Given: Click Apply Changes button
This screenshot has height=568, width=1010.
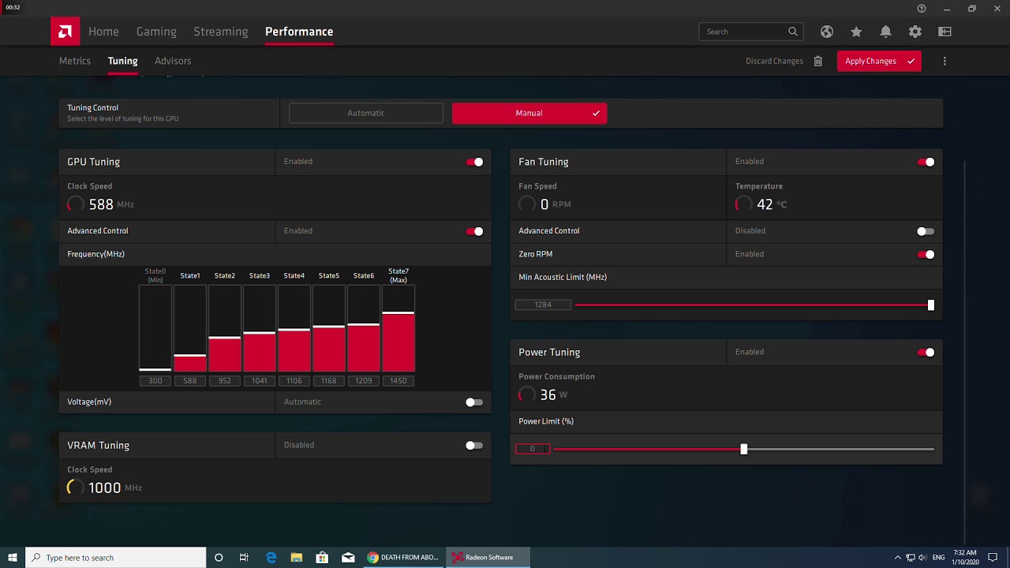Looking at the screenshot, I should 879,61.
